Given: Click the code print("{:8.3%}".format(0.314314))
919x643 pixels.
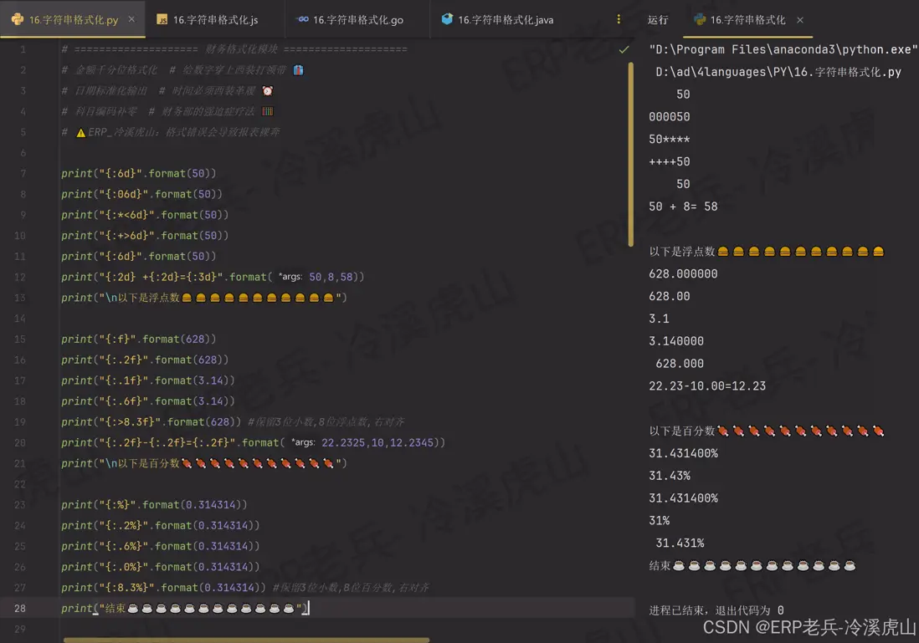Looking at the screenshot, I should [163, 587].
